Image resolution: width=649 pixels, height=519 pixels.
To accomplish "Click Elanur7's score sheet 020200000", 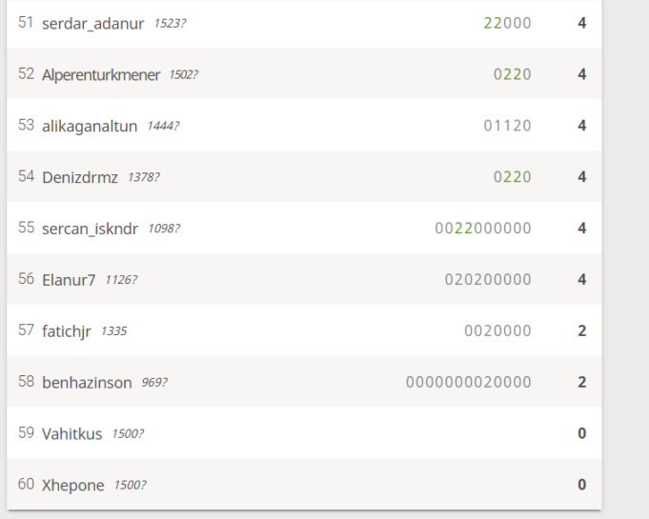I will 488,280.
